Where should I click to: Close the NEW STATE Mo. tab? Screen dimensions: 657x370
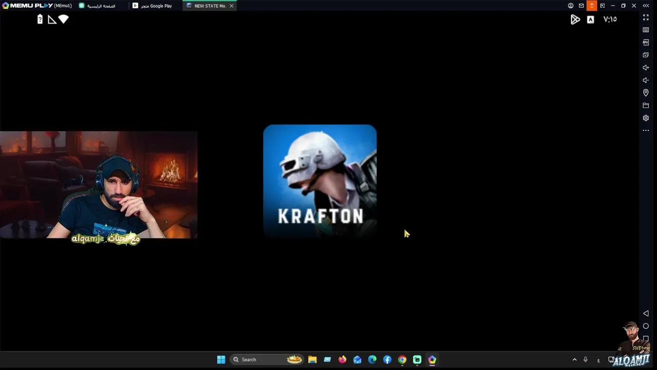click(231, 6)
